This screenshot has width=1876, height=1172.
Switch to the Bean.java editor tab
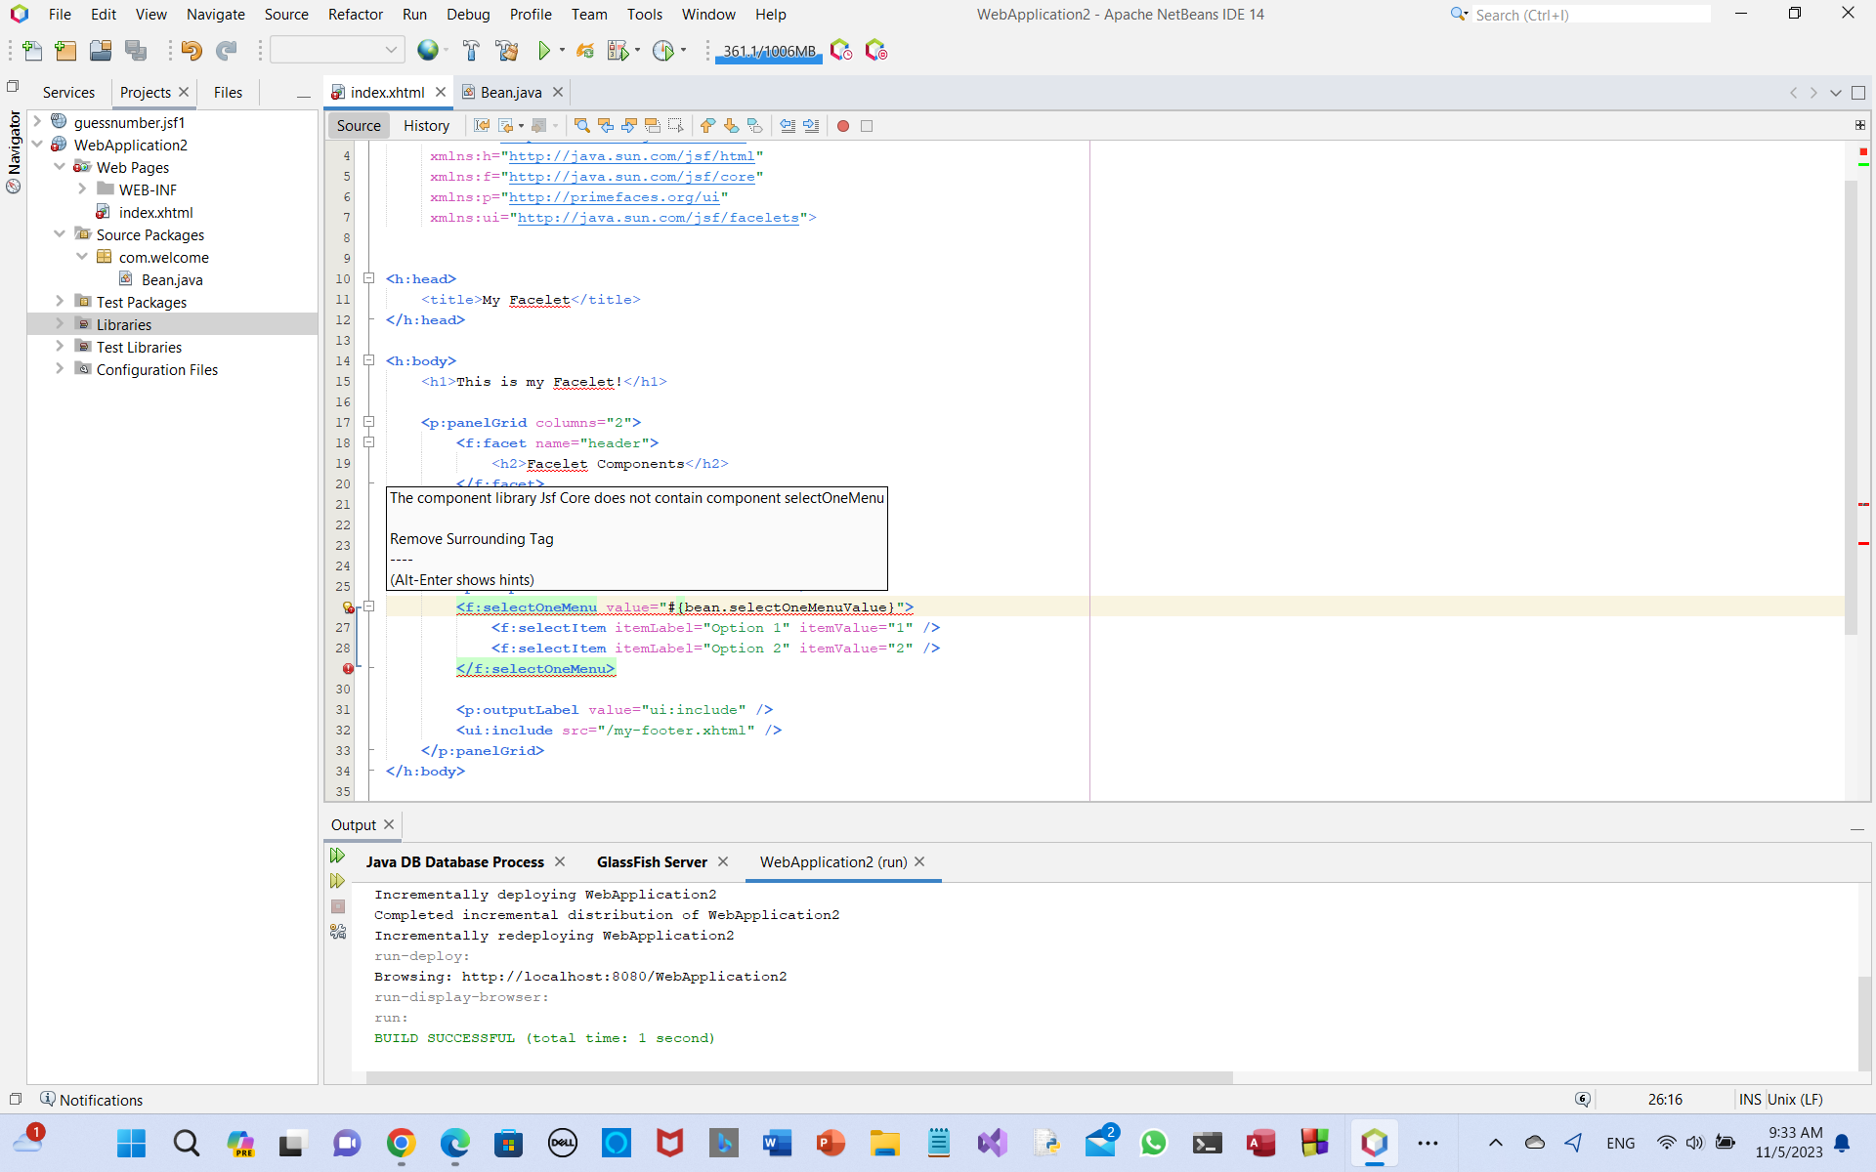coord(510,93)
